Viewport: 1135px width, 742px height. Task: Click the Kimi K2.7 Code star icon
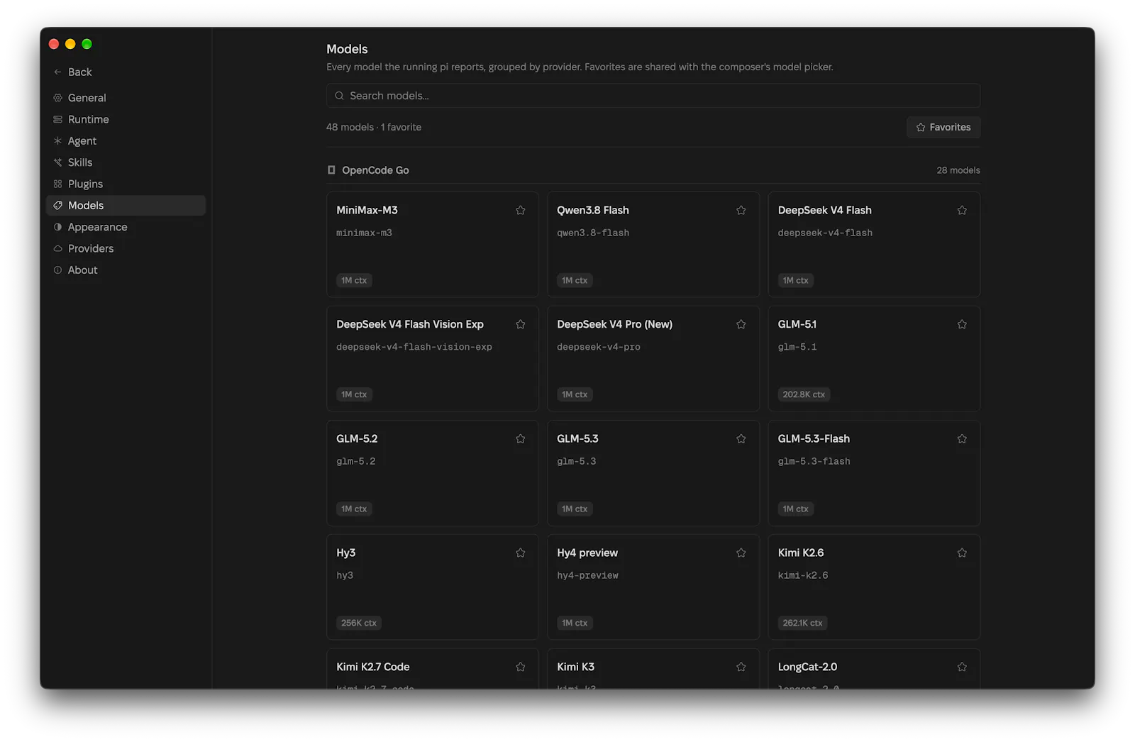click(520, 667)
